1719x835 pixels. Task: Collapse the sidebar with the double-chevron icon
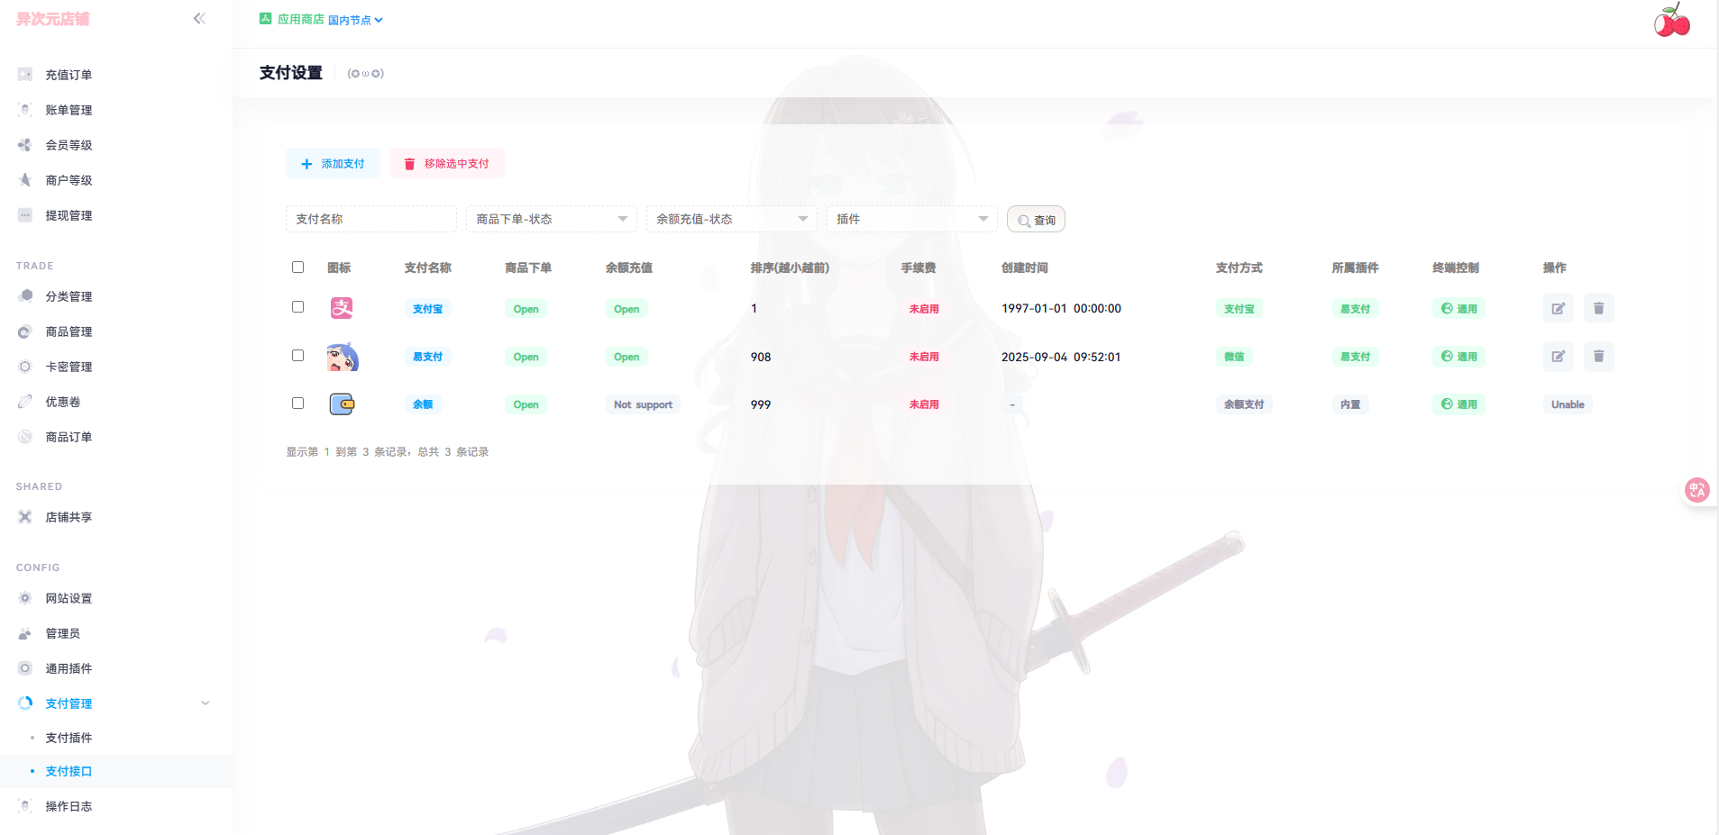199,18
